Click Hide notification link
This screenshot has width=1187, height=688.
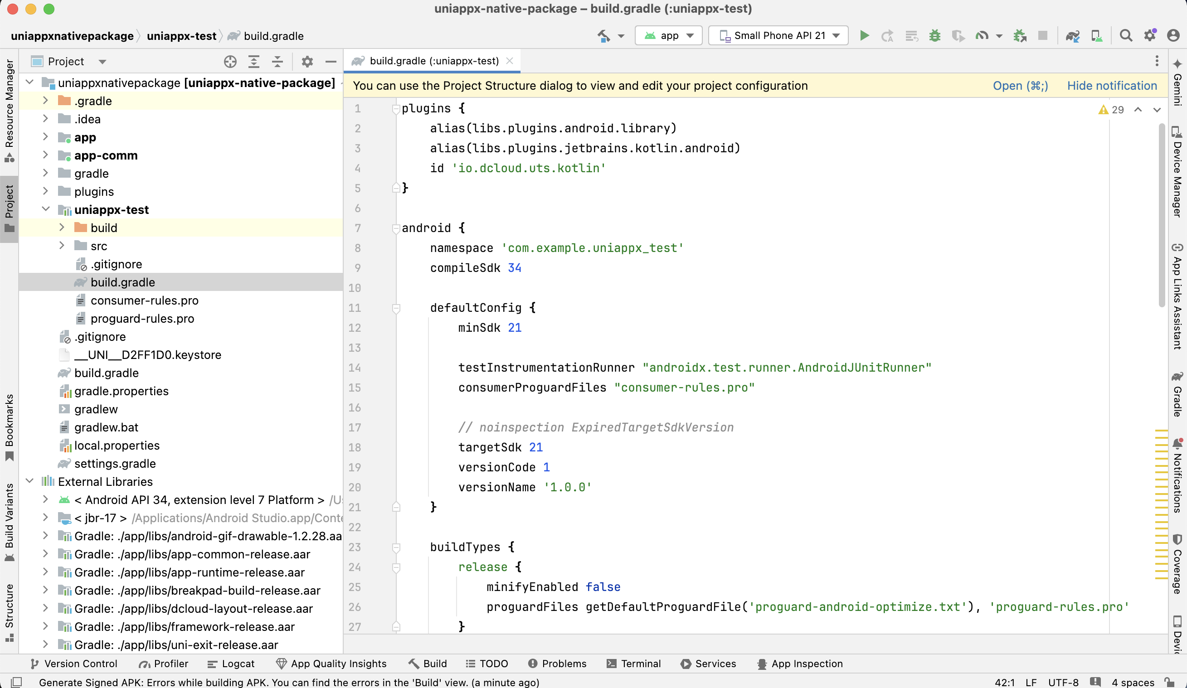1112,86
